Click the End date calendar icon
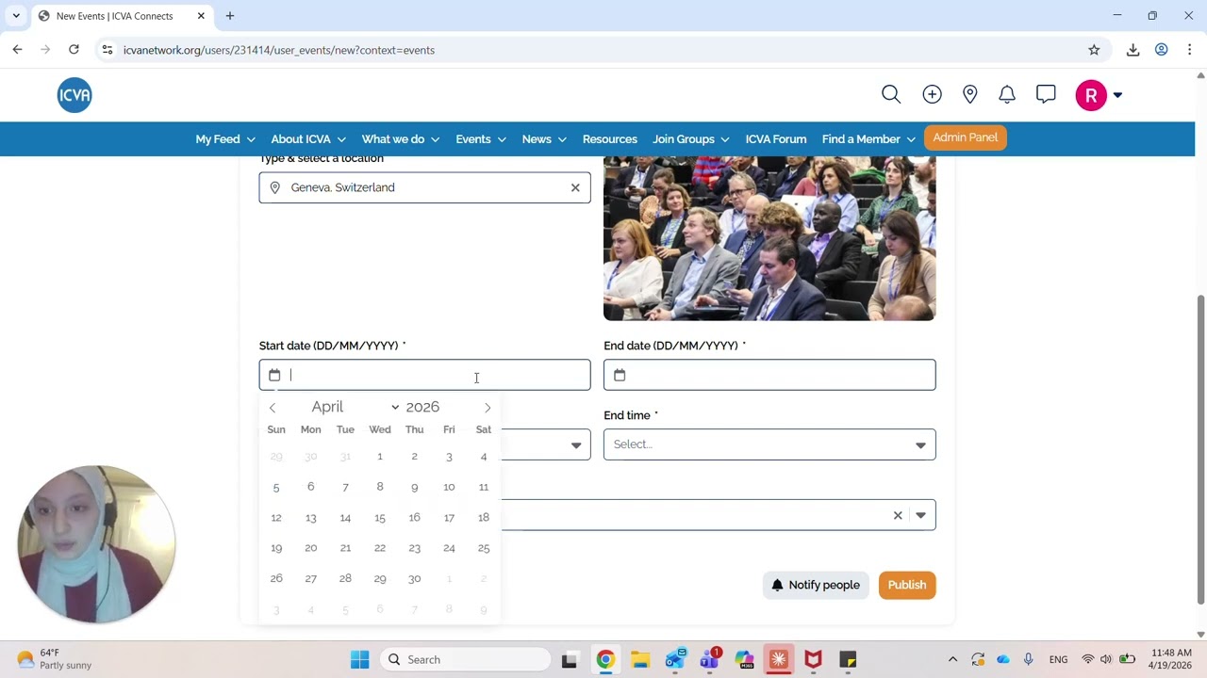 [620, 375]
